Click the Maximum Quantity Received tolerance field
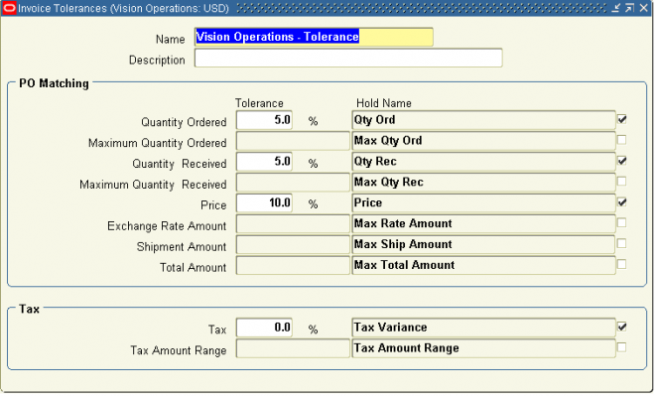Viewport: 655px width, 396px height. 293,183
